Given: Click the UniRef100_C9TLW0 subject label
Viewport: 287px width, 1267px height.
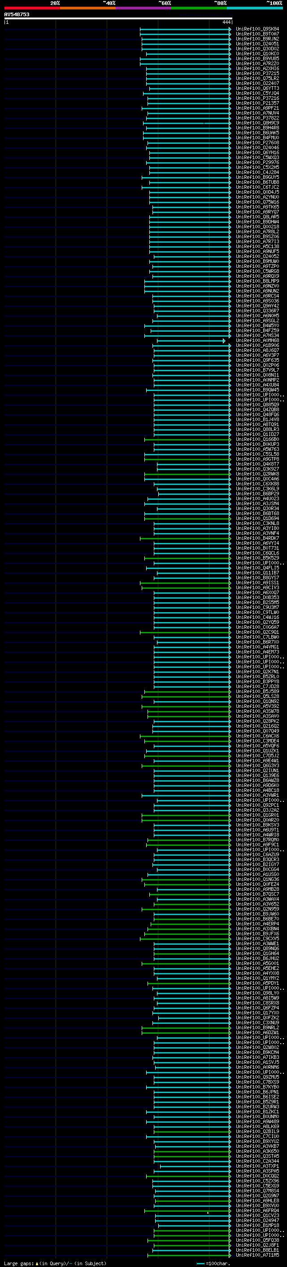Looking at the screenshot, I should [x=257, y=612].
